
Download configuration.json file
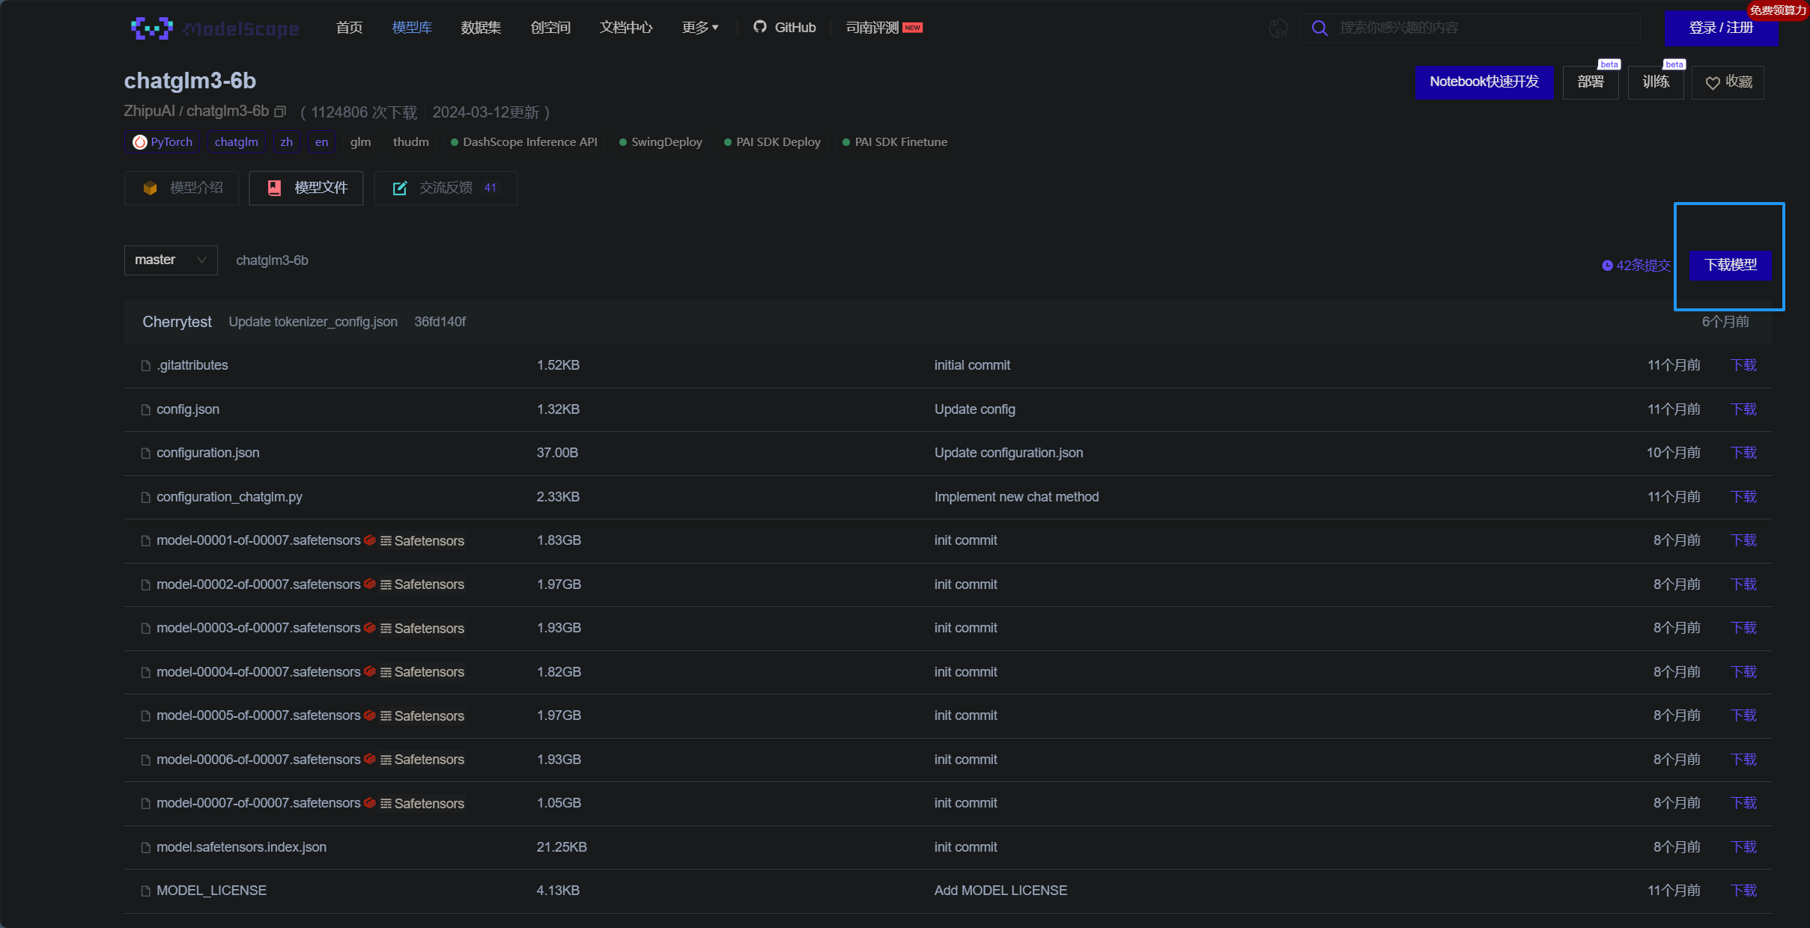1743,453
